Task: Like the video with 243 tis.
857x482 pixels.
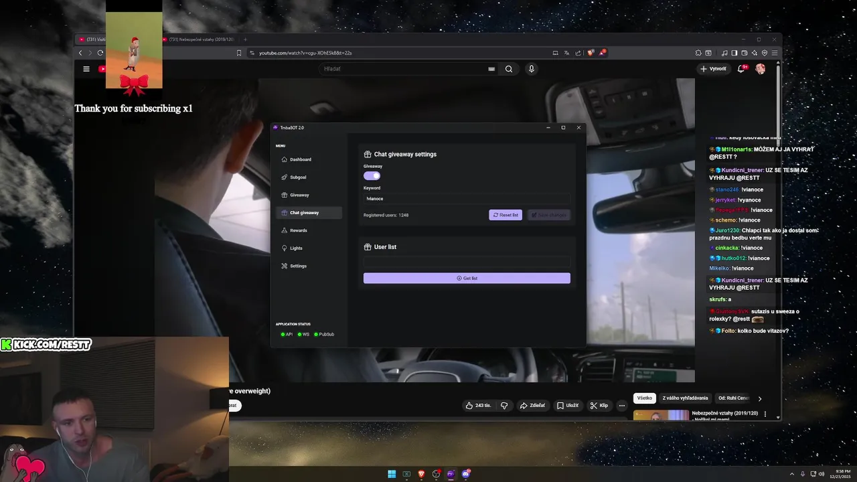Action: point(478,405)
